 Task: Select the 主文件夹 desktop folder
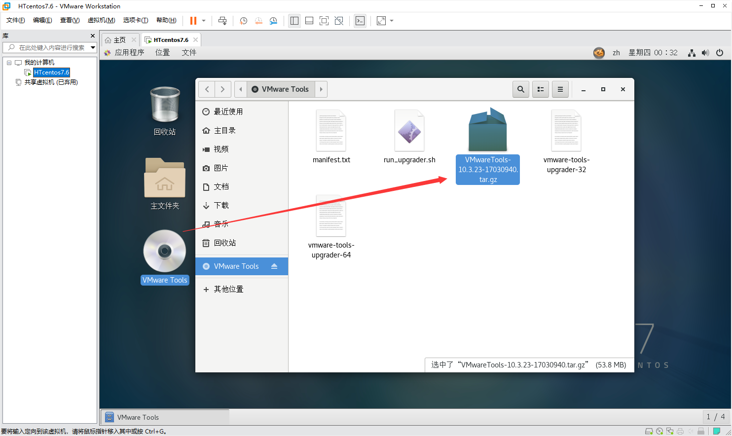(x=165, y=184)
